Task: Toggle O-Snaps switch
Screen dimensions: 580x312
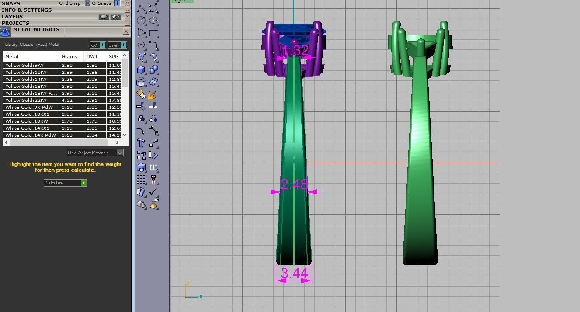Action: tap(117, 3)
